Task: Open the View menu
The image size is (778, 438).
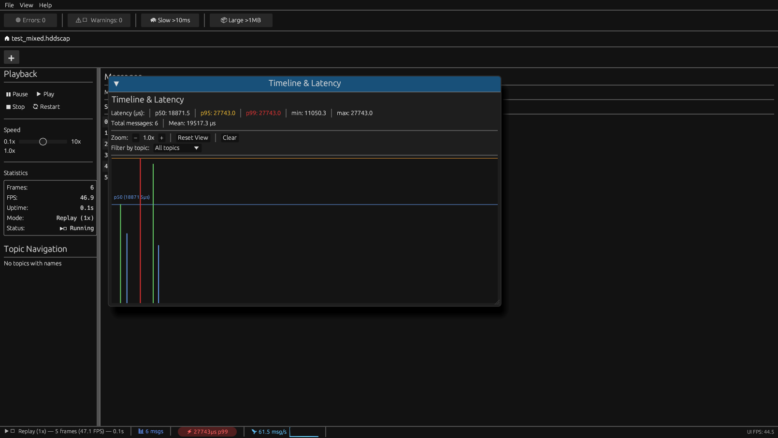Action: tap(27, 5)
